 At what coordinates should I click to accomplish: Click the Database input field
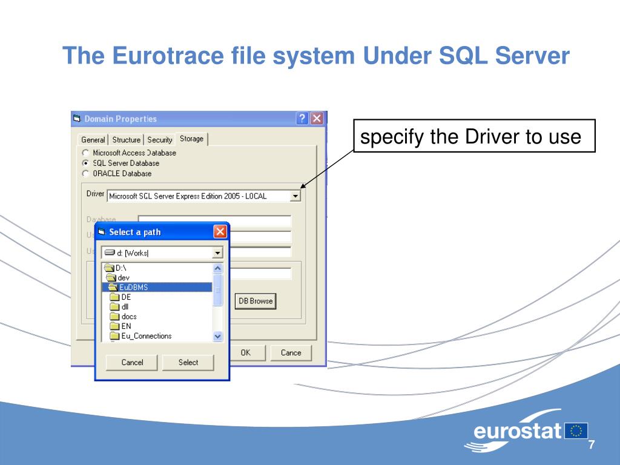pyautogui.click(x=214, y=220)
